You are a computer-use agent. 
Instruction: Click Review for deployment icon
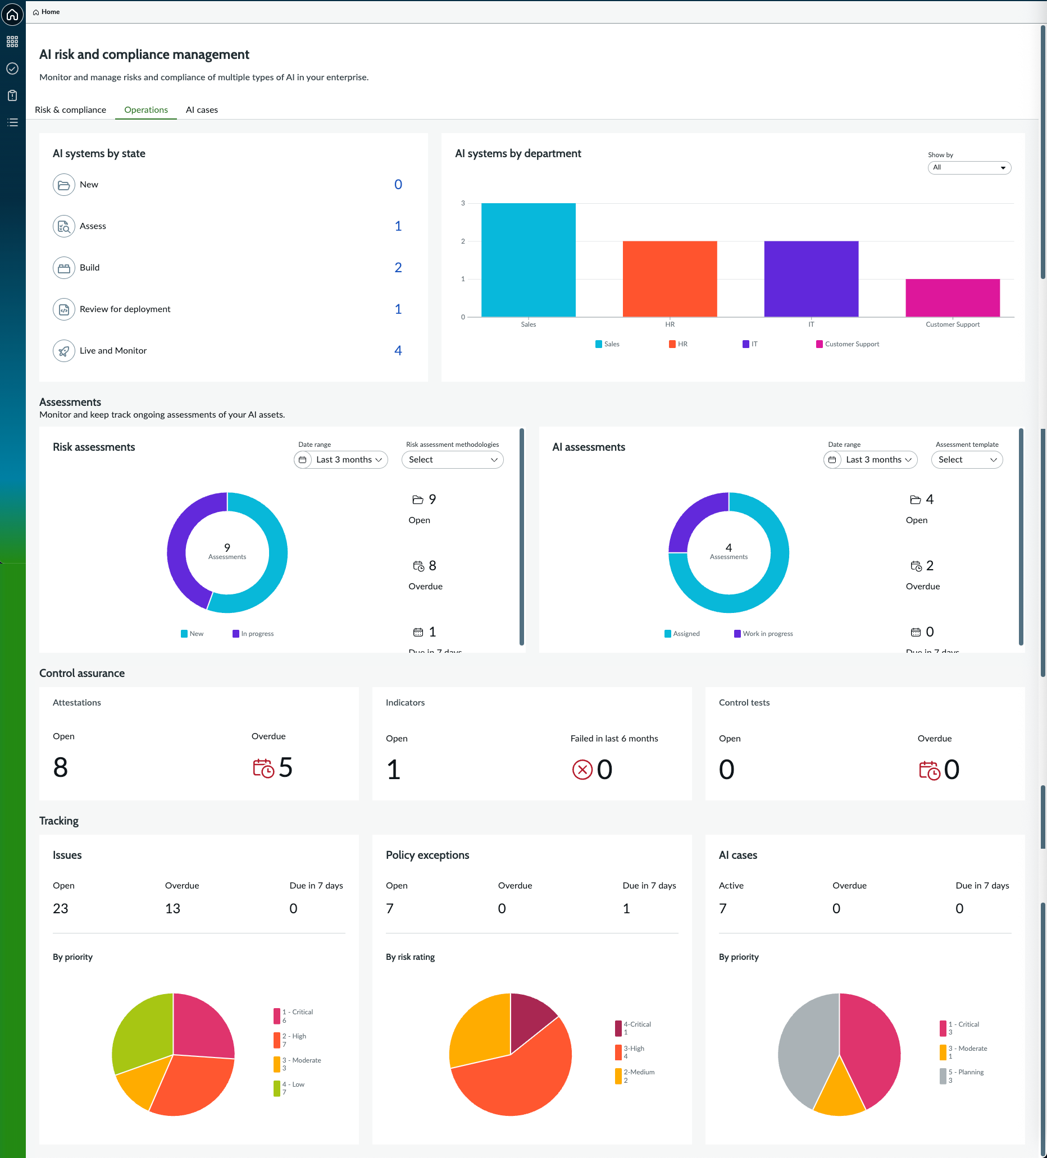tap(64, 310)
